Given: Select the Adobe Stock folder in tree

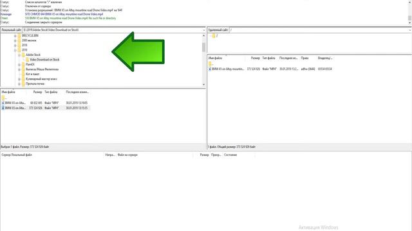Looking at the screenshot, I should [33, 55].
